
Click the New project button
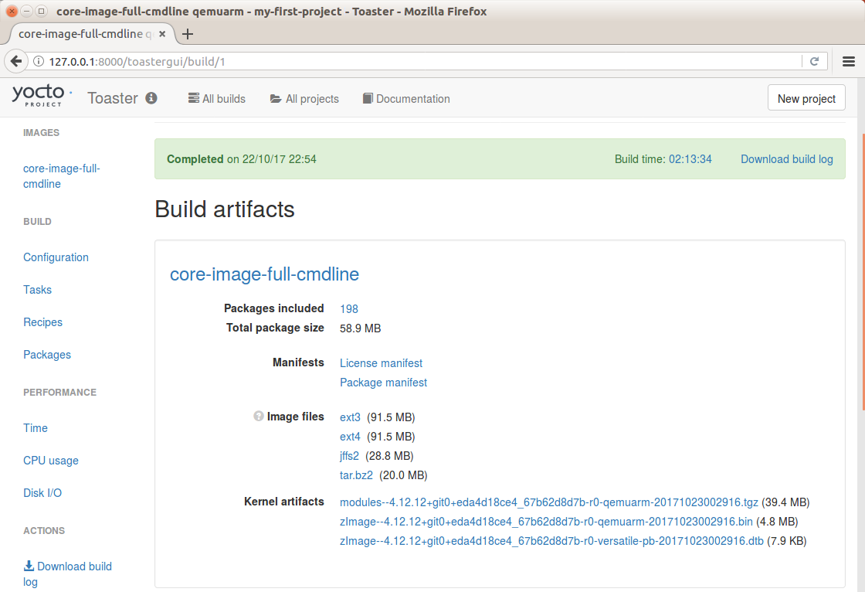tap(806, 97)
